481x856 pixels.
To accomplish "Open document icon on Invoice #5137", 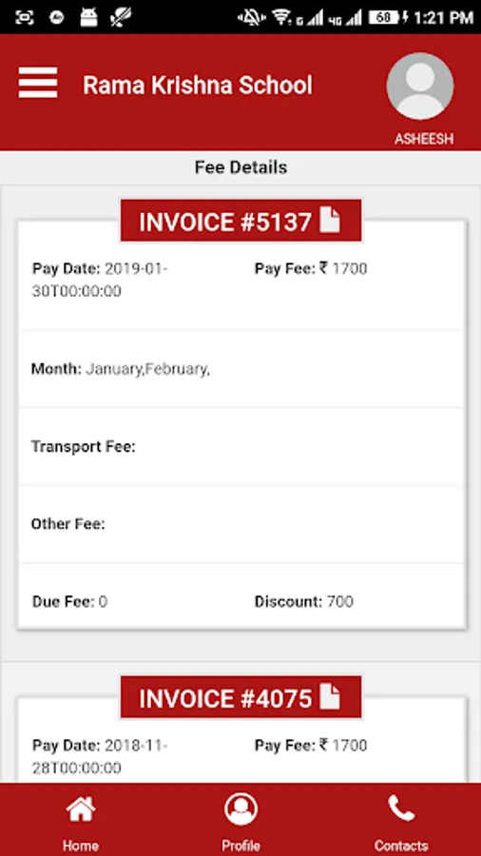I will [x=330, y=220].
